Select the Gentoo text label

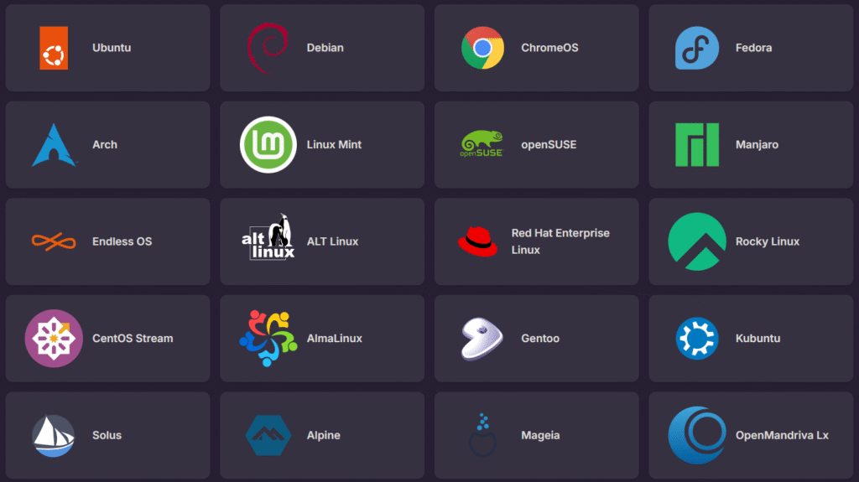(540, 339)
